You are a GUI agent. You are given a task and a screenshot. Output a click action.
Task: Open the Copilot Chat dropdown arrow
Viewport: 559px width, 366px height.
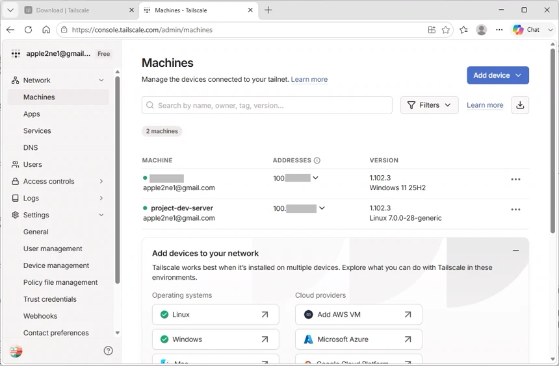point(550,30)
